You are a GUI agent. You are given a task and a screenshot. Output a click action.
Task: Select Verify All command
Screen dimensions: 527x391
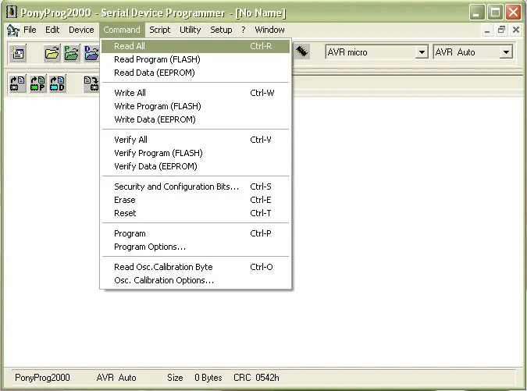pyautogui.click(x=196, y=140)
